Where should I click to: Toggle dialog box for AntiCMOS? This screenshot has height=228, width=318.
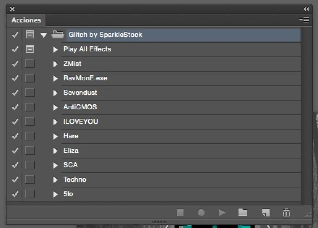point(30,107)
